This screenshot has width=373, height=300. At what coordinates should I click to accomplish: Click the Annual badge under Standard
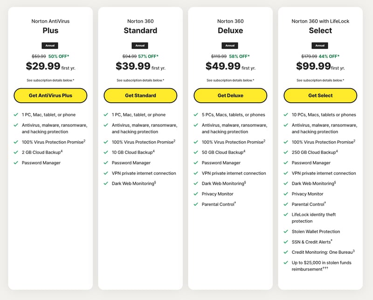(140, 46)
